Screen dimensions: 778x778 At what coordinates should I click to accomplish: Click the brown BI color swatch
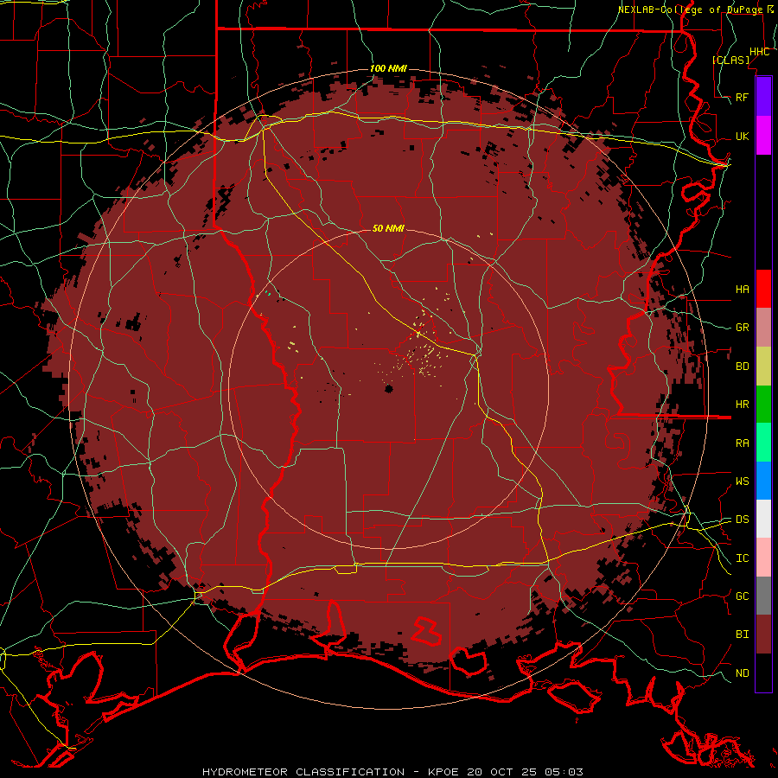(x=763, y=635)
